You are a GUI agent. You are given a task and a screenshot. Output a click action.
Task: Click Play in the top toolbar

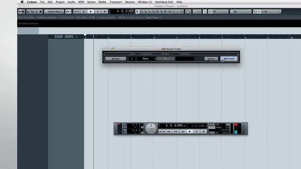(97, 11)
